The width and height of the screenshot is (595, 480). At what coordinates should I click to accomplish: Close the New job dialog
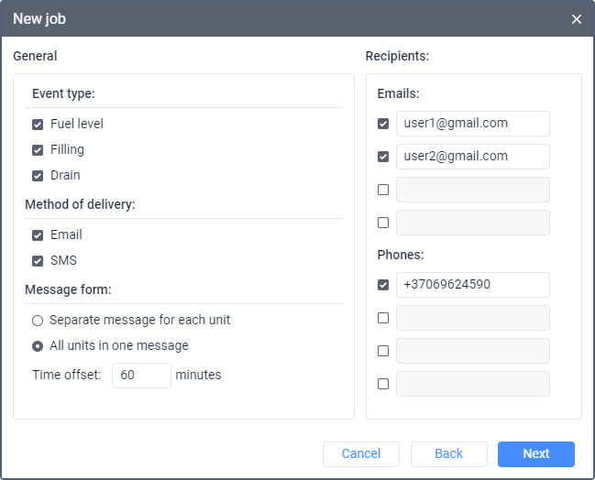pyautogui.click(x=576, y=19)
